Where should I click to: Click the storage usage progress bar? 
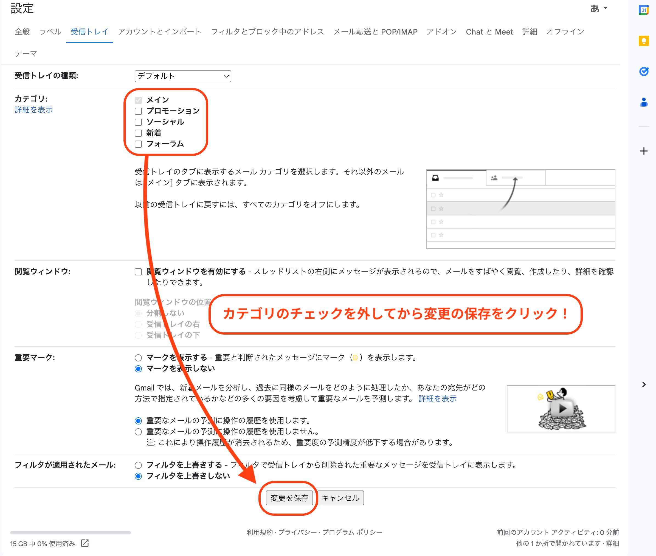[x=70, y=533]
